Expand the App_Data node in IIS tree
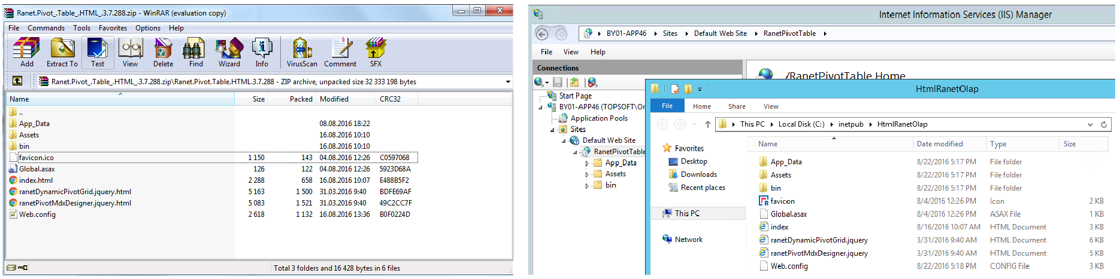1120x279 pixels. click(x=587, y=163)
